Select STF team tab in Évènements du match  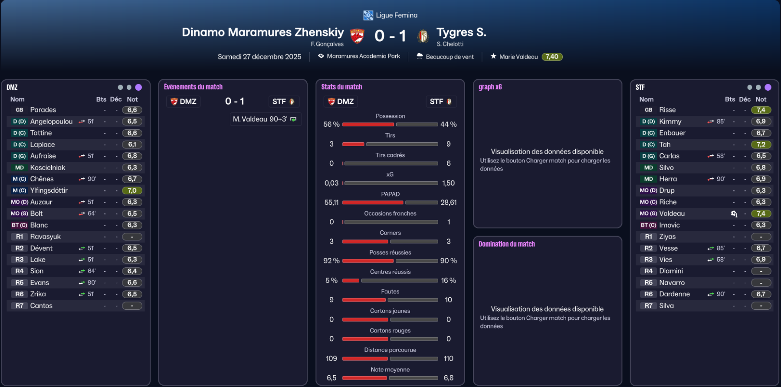tap(283, 102)
